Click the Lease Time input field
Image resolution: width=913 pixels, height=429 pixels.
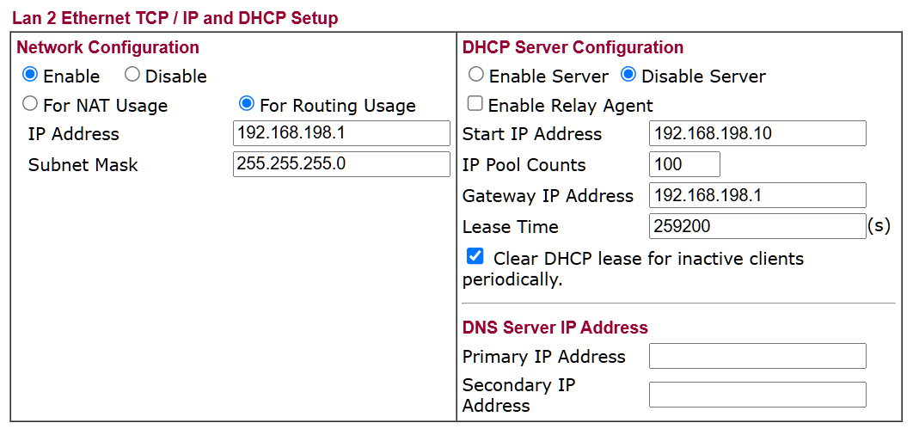tap(757, 226)
